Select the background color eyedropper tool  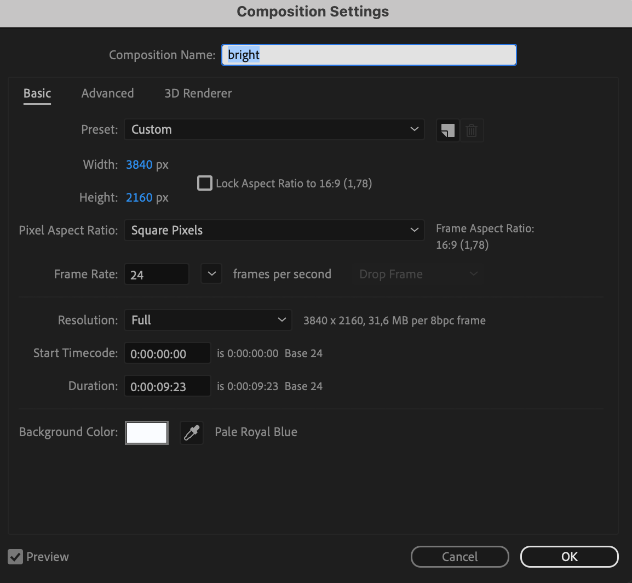192,433
